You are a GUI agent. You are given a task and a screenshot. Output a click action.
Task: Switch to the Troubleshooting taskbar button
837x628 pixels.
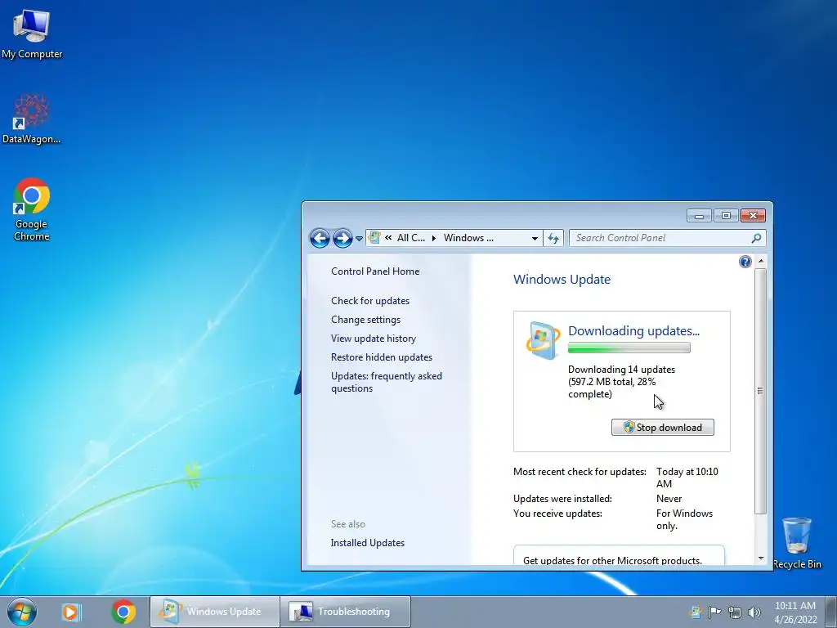[346, 612]
